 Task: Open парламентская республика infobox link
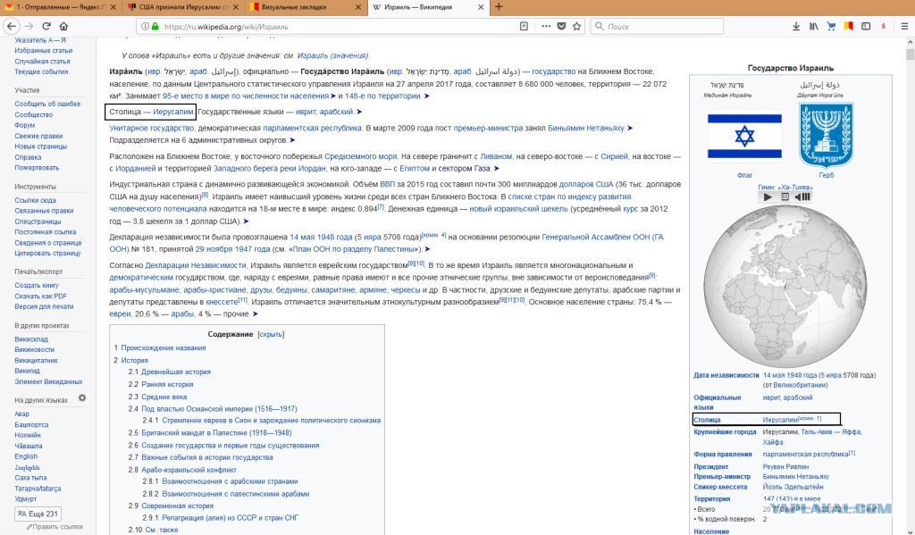(x=805, y=454)
